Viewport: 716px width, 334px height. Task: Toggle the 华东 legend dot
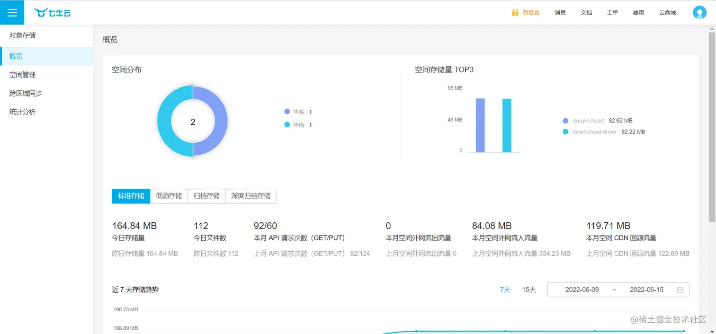(287, 112)
